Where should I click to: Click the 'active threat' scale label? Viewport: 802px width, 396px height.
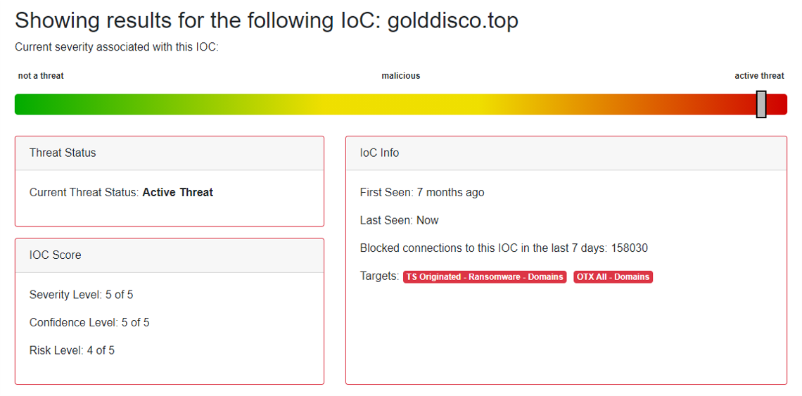pos(759,76)
